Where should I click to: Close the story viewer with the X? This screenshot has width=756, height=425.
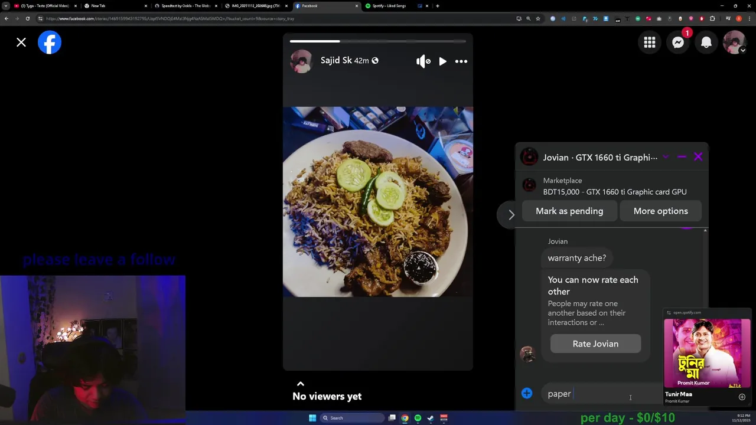click(x=21, y=42)
